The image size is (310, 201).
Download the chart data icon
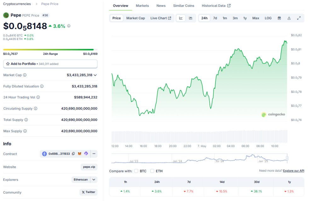289,18
